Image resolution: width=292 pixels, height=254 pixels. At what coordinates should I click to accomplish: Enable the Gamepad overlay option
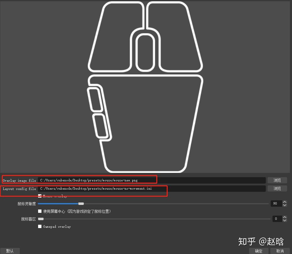pos(40,227)
